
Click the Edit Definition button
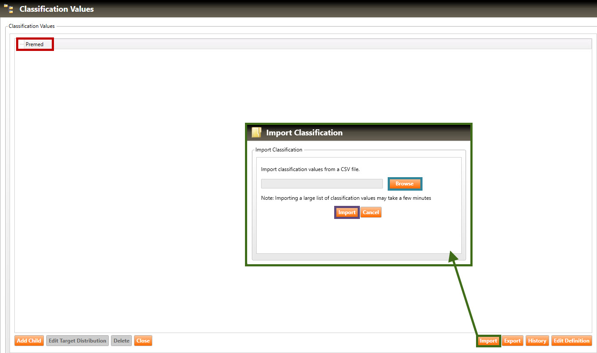[x=572, y=341]
